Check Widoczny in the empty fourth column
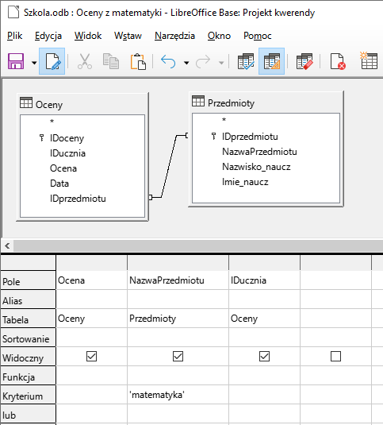383x425 pixels. tap(335, 356)
